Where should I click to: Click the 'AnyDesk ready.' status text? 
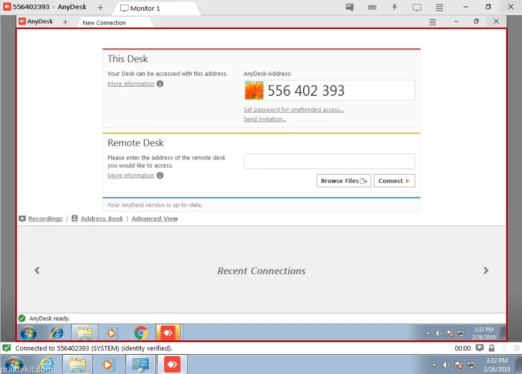click(49, 318)
